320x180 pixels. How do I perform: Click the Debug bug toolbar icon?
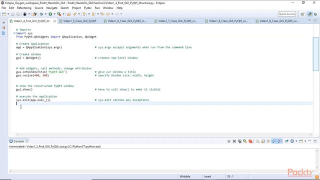point(41,14)
